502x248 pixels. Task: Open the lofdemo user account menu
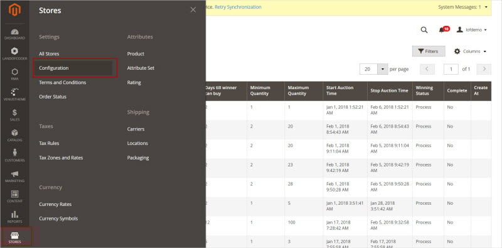(472, 30)
